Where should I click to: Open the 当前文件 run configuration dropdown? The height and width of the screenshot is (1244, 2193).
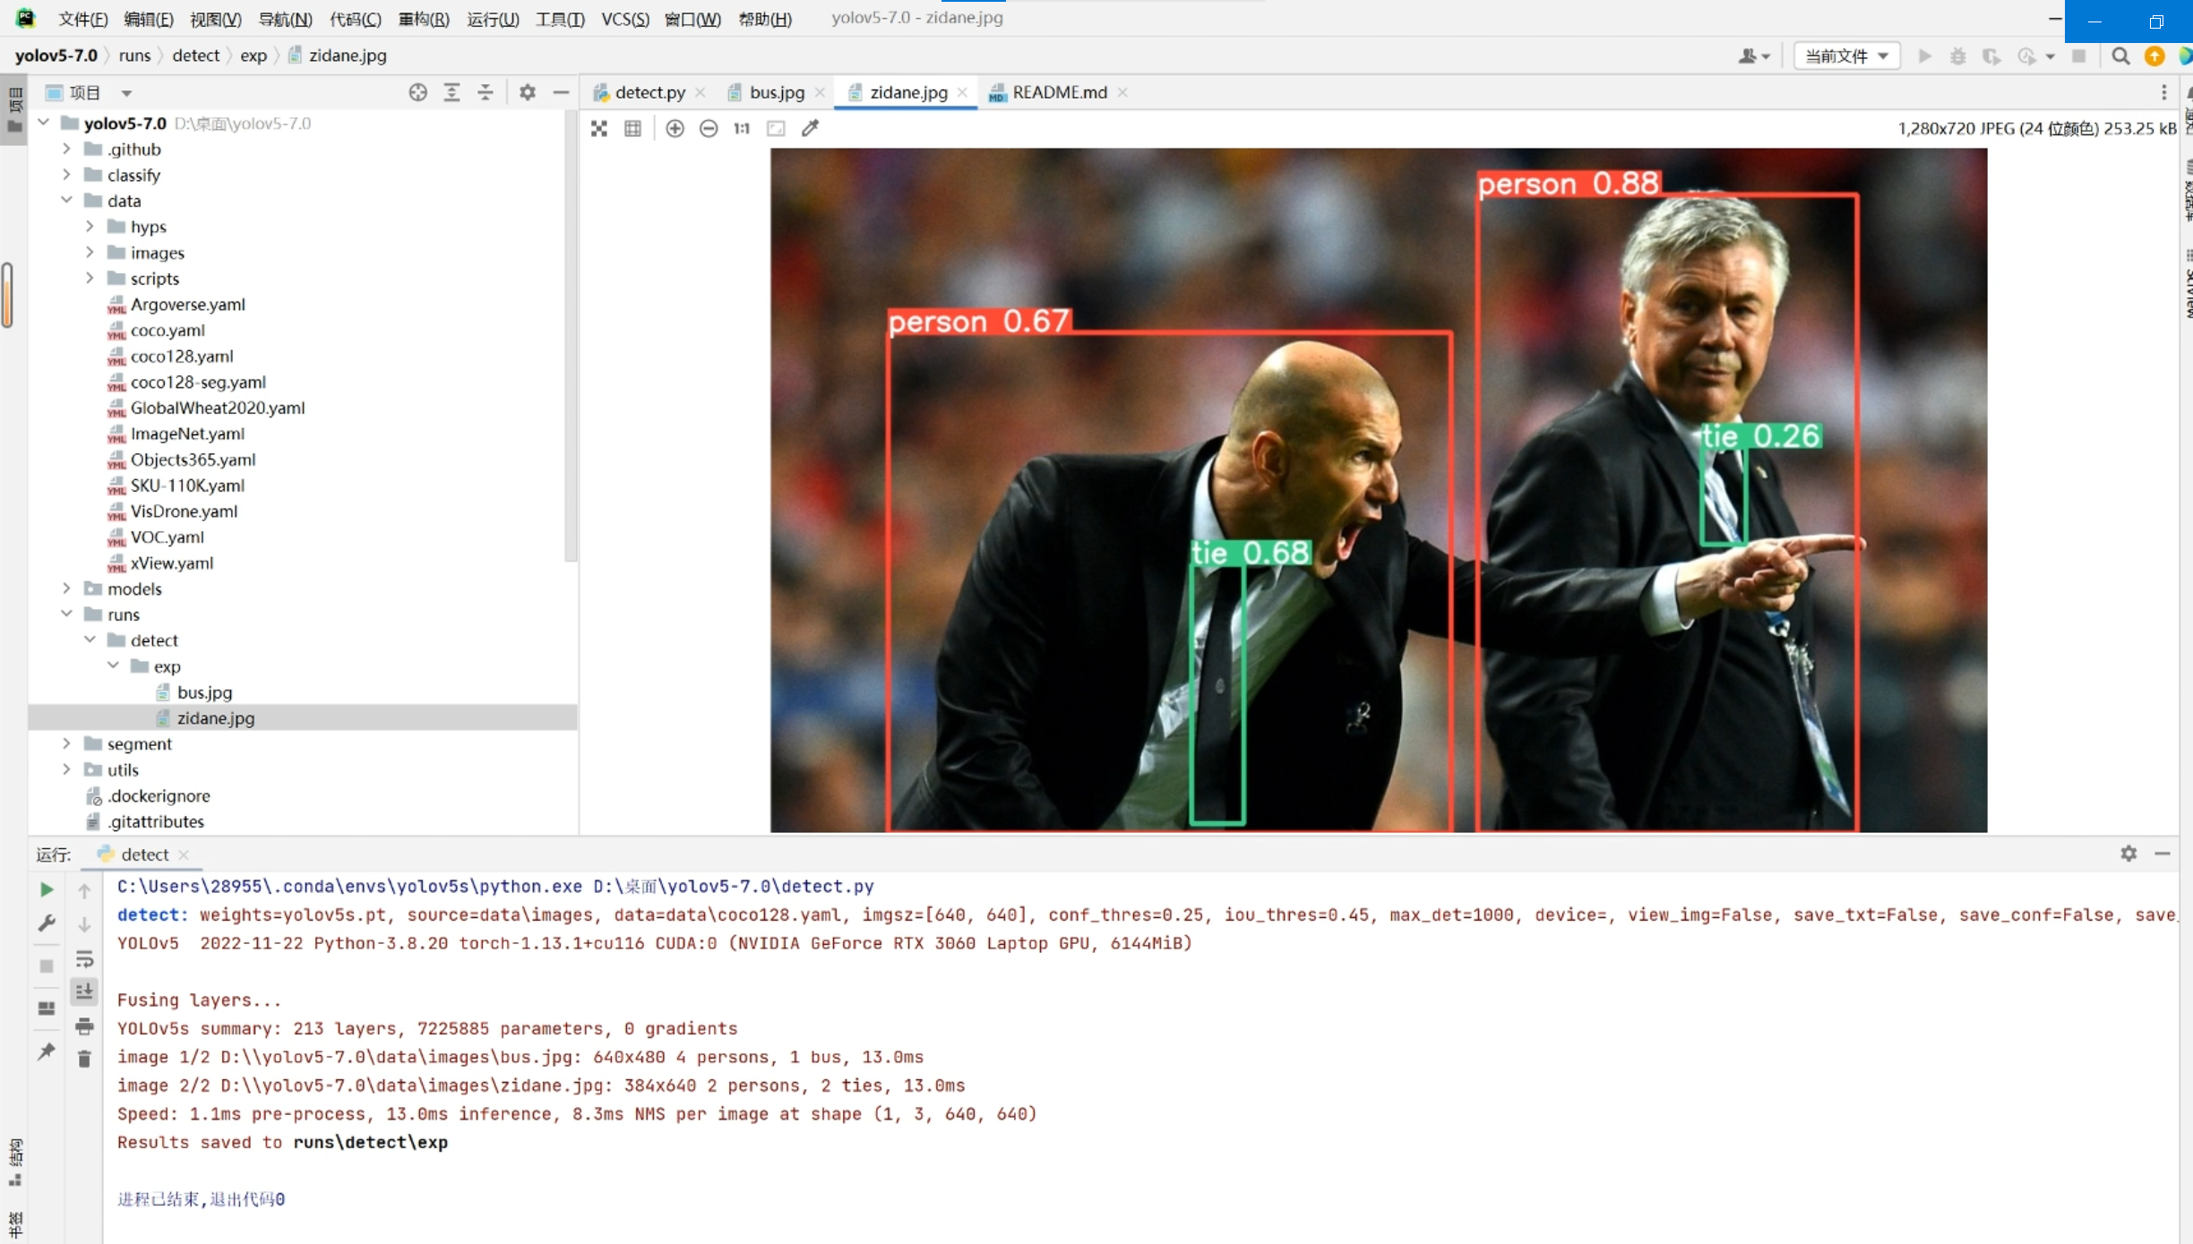(x=1847, y=56)
